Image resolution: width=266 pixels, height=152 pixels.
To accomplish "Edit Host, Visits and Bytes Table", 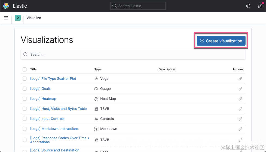I will pos(240,109).
